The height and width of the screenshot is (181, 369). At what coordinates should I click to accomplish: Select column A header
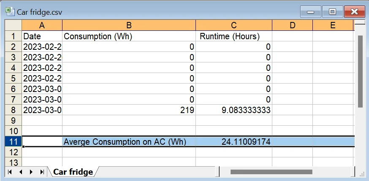pos(42,25)
